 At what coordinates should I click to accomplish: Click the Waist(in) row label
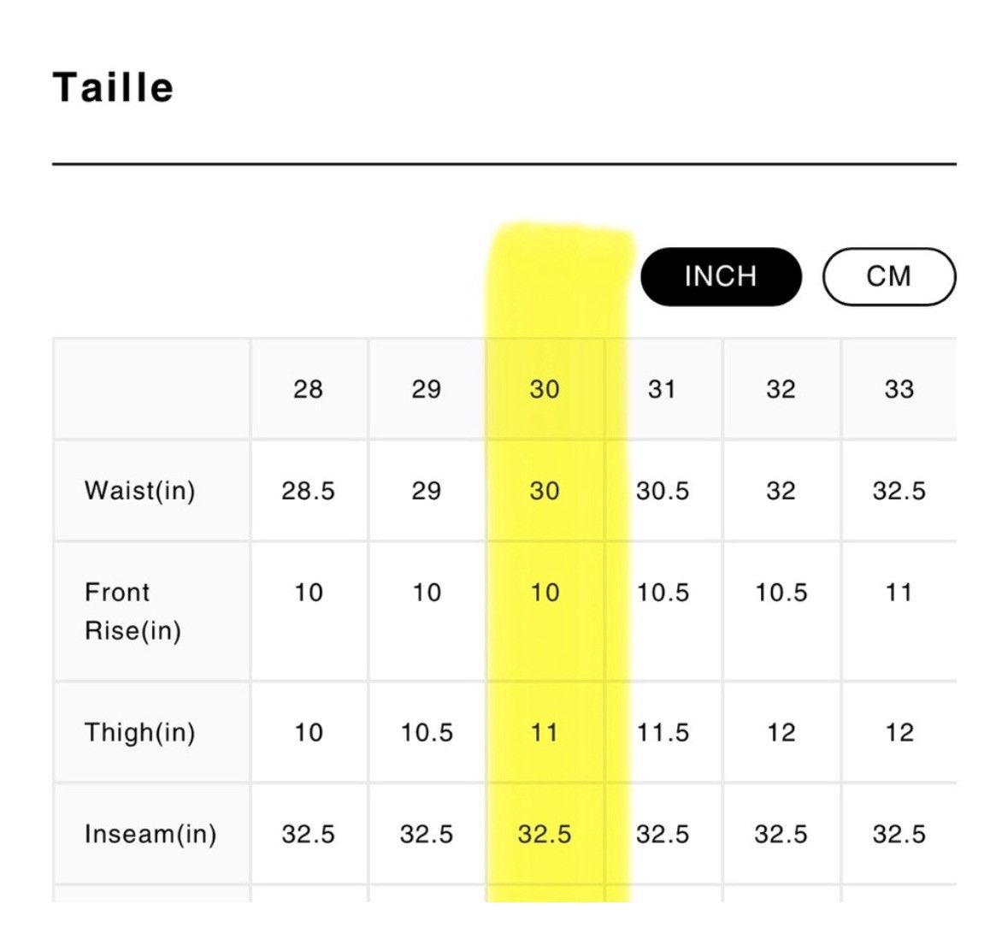[139, 491]
